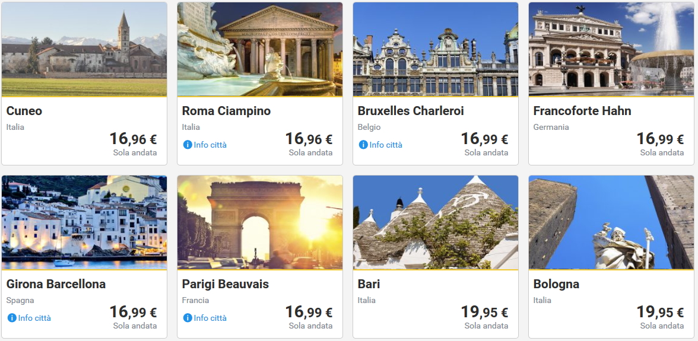Click the info icon under Parigi Beauvais

pos(188,318)
